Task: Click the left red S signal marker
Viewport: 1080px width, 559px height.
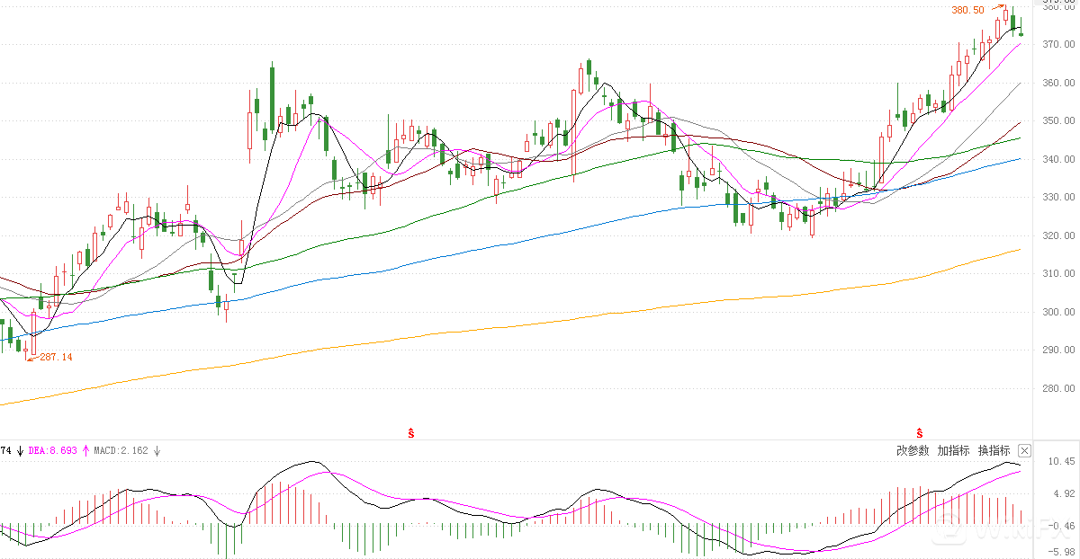Action: [411, 433]
